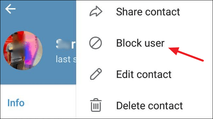Go back using the white arrow
213x119 pixels.
pos(10,9)
